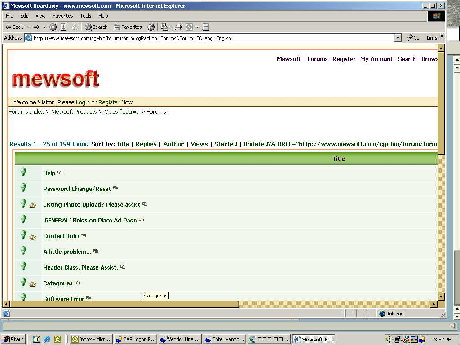This screenshot has width=460, height=345.
Task: Click the Mail toolbar icon
Action: click(x=164, y=27)
